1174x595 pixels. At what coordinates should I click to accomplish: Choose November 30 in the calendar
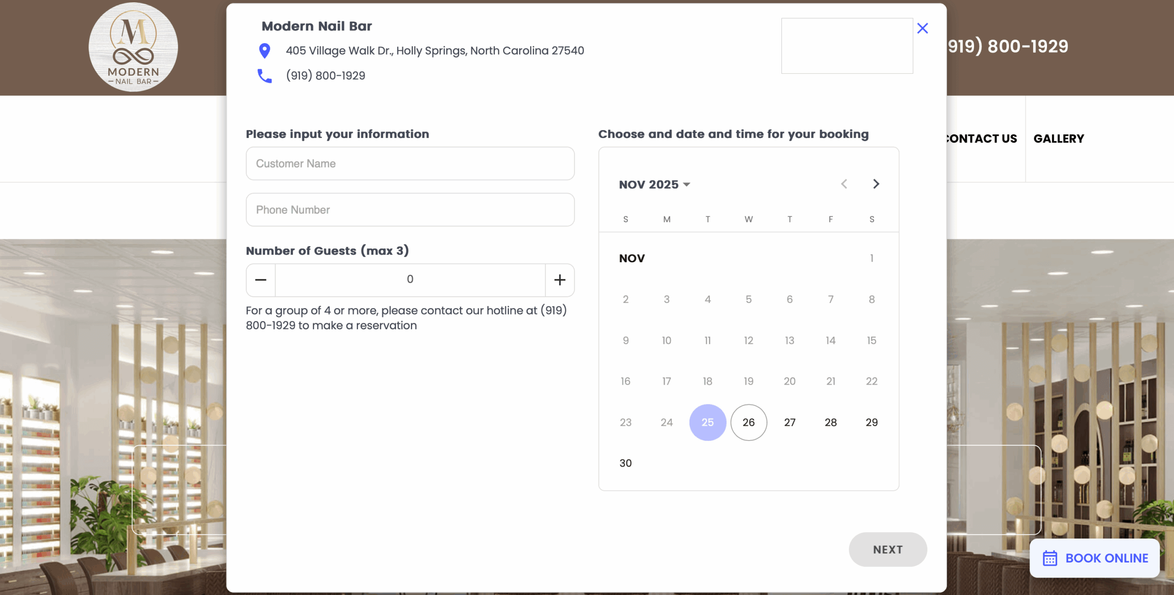click(x=626, y=463)
